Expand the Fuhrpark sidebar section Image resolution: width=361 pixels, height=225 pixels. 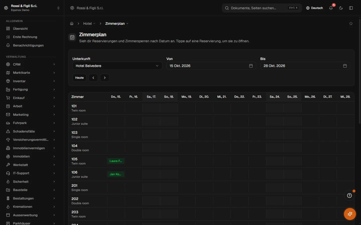click(x=31, y=123)
